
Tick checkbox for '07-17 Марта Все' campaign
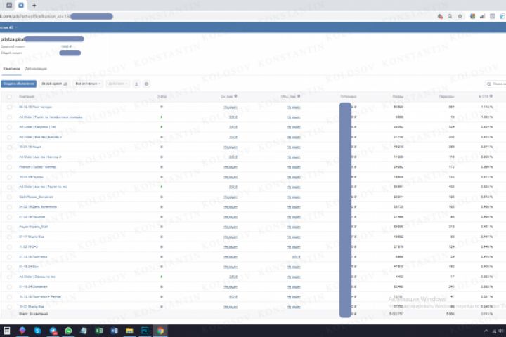(x=9, y=237)
